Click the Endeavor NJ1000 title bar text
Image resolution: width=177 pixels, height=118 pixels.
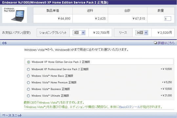(55, 3)
